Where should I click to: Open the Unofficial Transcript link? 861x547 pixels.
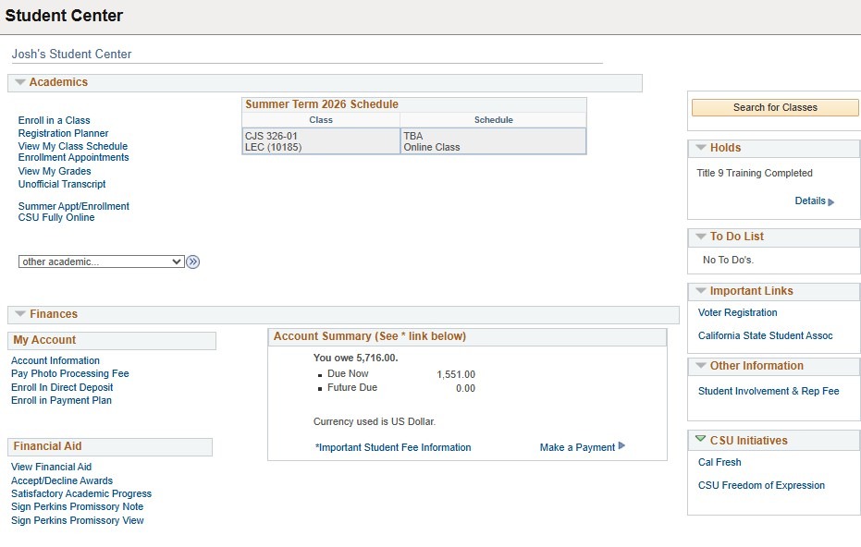(x=62, y=184)
